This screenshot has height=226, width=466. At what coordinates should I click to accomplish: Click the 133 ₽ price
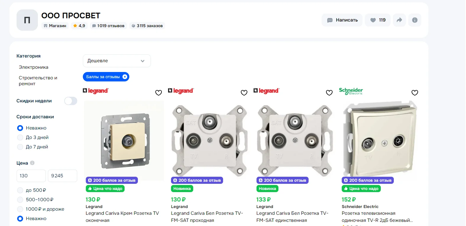(264, 199)
